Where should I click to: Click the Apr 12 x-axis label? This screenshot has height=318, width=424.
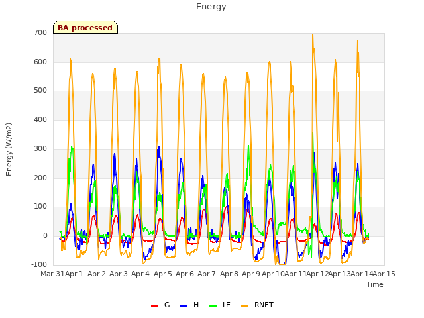317,274
